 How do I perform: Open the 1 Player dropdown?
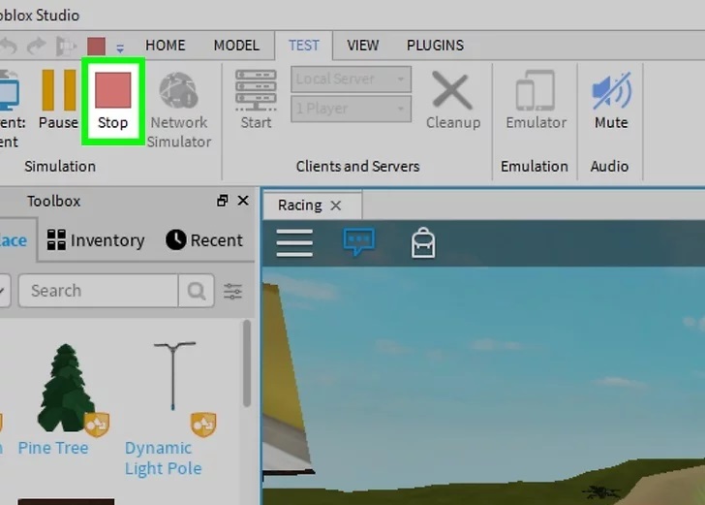(351, 109)
